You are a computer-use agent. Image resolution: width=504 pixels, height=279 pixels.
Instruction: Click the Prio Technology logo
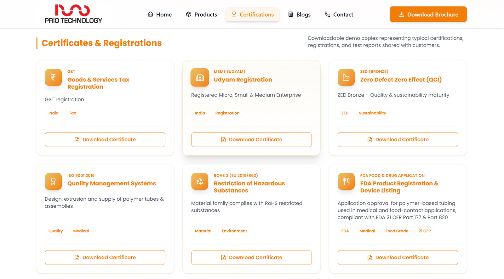click(73, 14)
